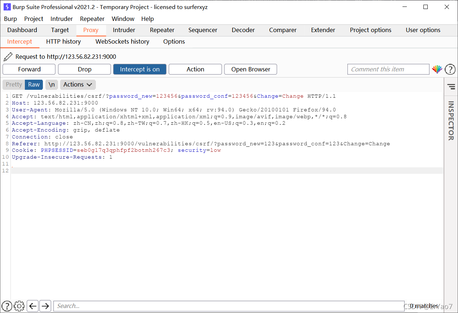Switch to the Raw message view

[34, 84]
